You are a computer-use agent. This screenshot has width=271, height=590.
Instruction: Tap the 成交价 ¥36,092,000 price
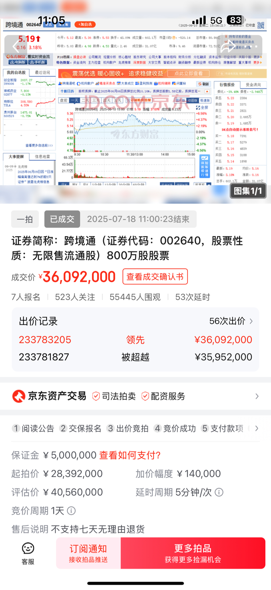[77, 277]
